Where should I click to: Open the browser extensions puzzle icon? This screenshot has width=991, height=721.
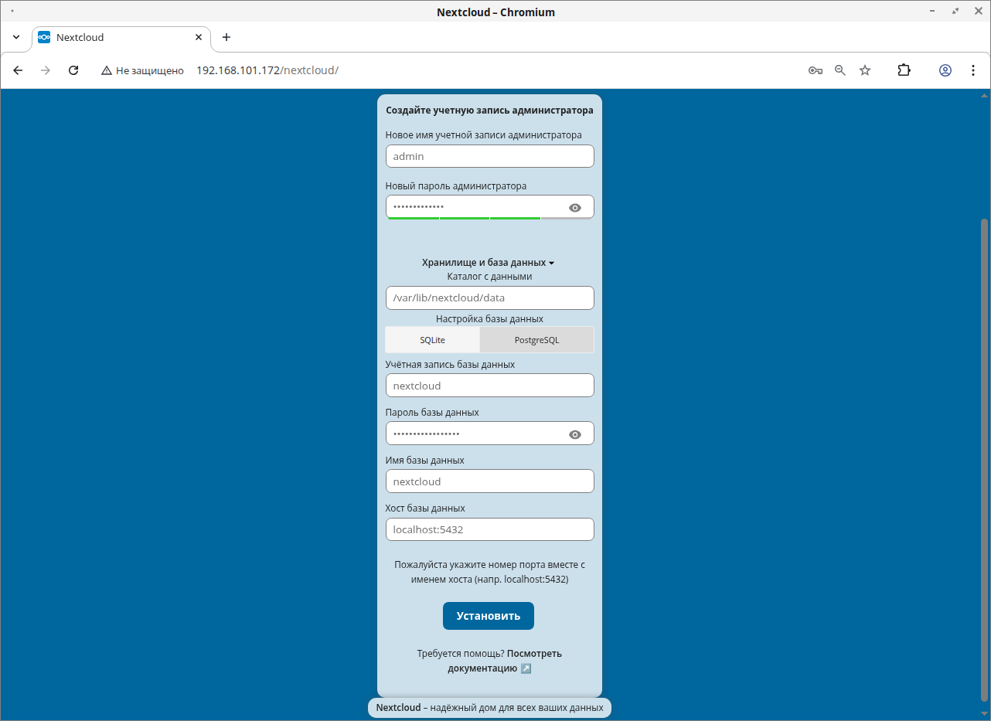(x=904, y=70)
